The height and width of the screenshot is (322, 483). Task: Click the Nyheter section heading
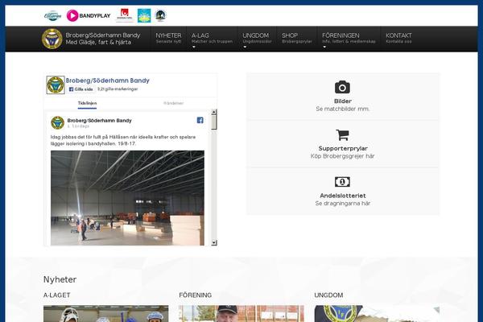(x=60, y=279)
